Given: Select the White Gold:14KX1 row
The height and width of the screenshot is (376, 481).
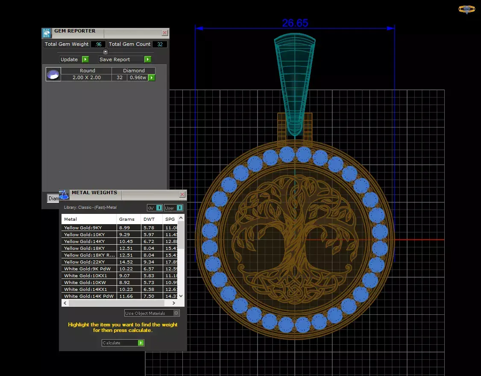Looking at the screenshot, I should (x=120, y=289).
